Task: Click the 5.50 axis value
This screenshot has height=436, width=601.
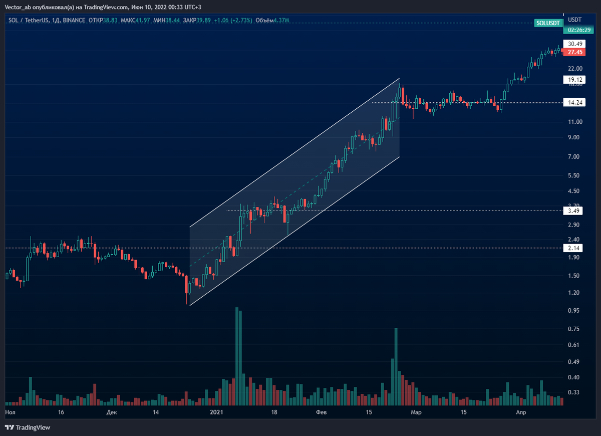Action: pos(574,175)
